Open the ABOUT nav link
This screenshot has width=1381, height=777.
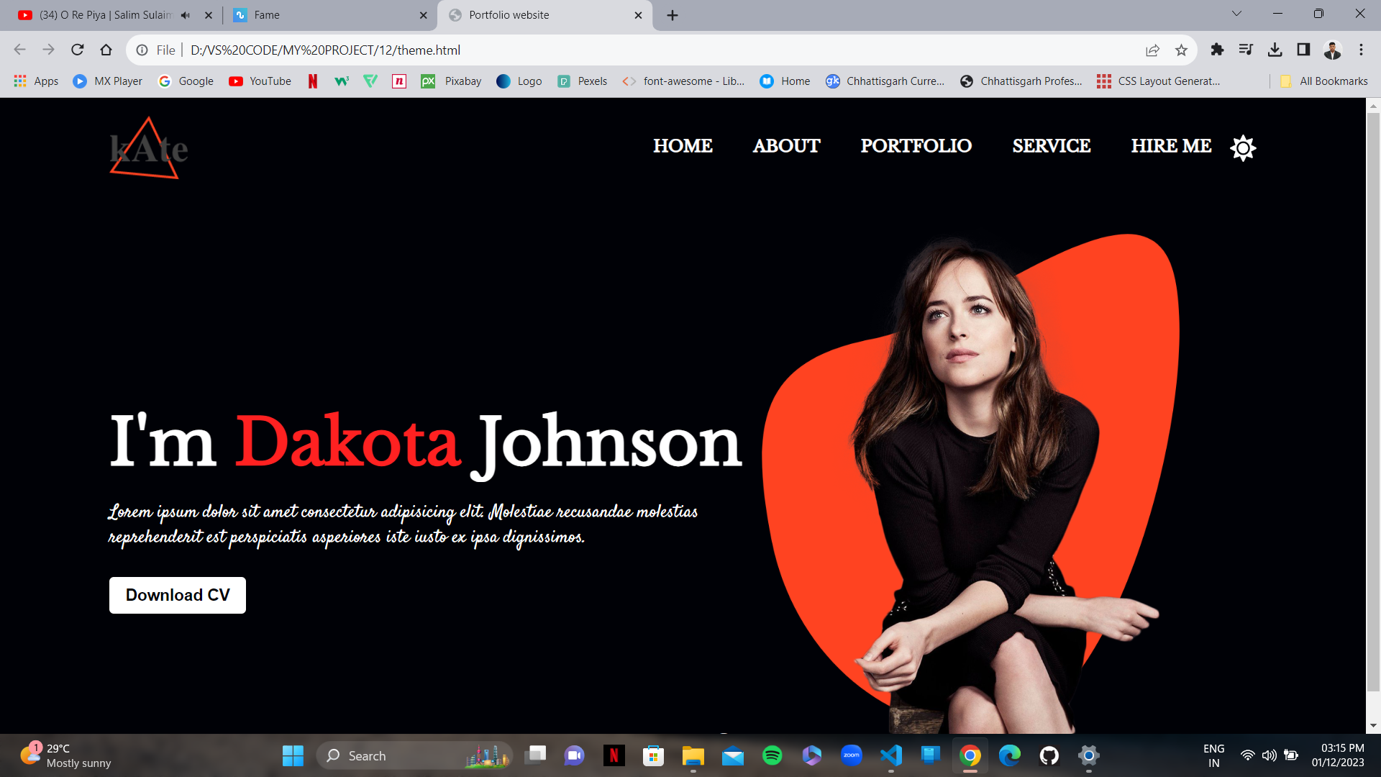pyautogui.click(x=786, y=146)
